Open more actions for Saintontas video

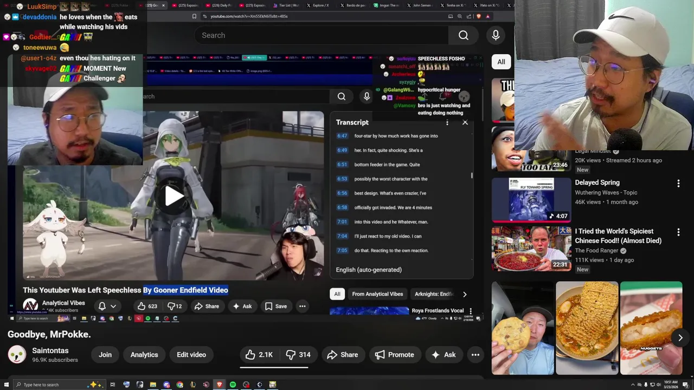click(475, 355)
